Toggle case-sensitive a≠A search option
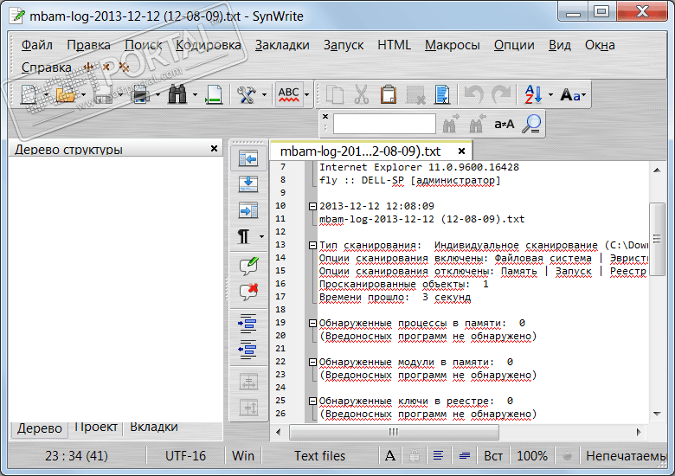675x476 pixels. (x=505, y=125)
